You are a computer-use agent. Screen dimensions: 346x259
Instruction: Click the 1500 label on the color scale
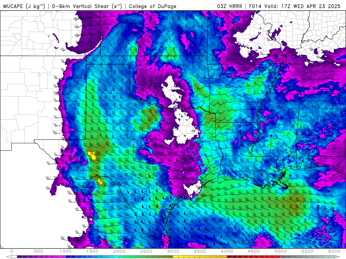pyautogui.click(x=93, y=251)
